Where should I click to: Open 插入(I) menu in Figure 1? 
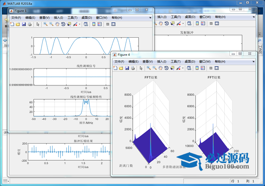click(59, 17)
